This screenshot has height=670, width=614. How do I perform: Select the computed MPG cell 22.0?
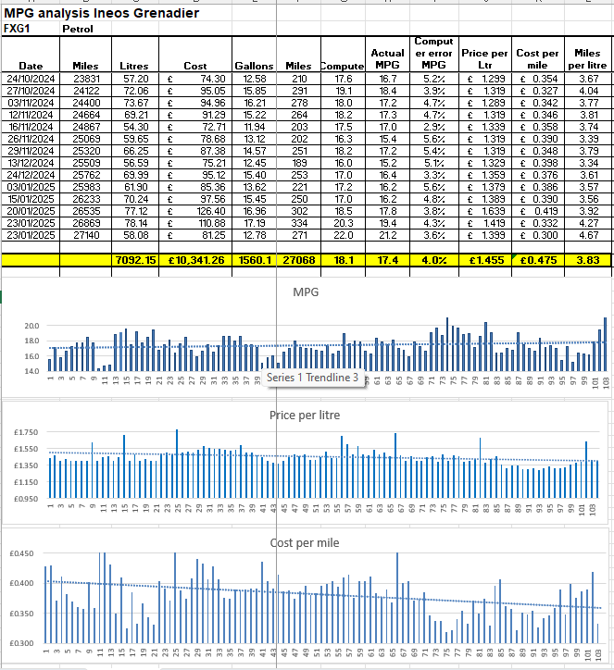click(x=343, y=235)
